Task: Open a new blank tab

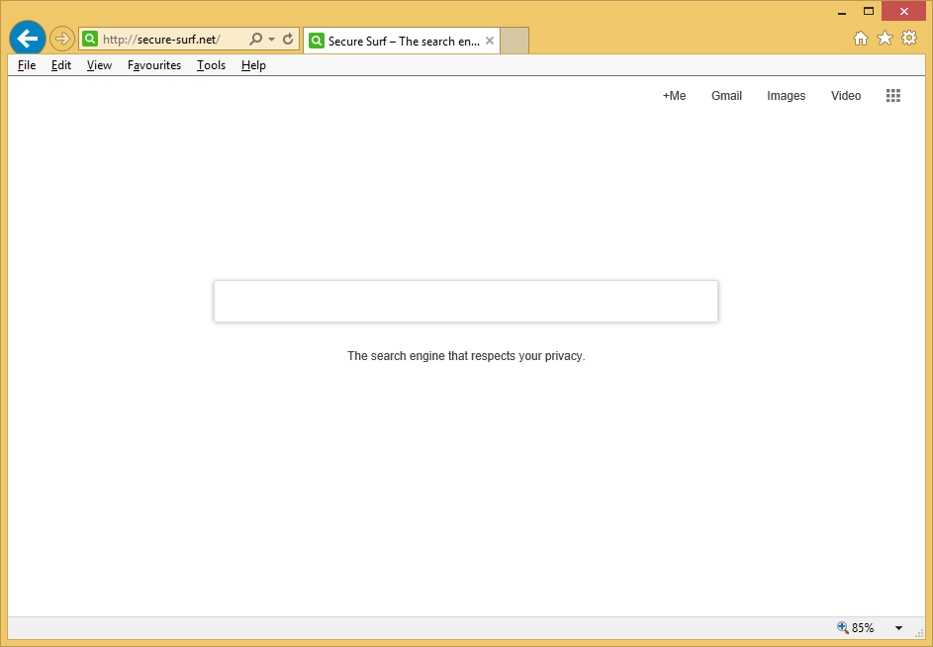Action: [x=514, y=41]
